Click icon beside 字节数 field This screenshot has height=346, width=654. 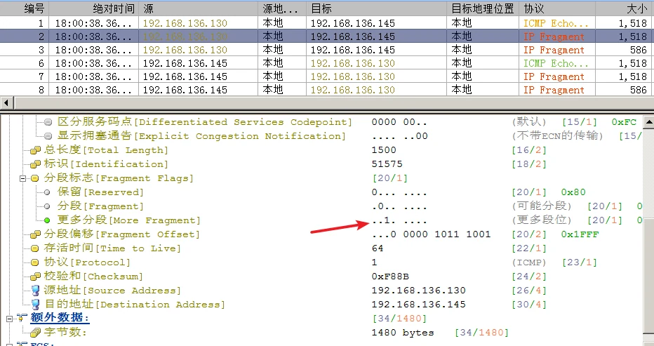click(x=35, y=333)
